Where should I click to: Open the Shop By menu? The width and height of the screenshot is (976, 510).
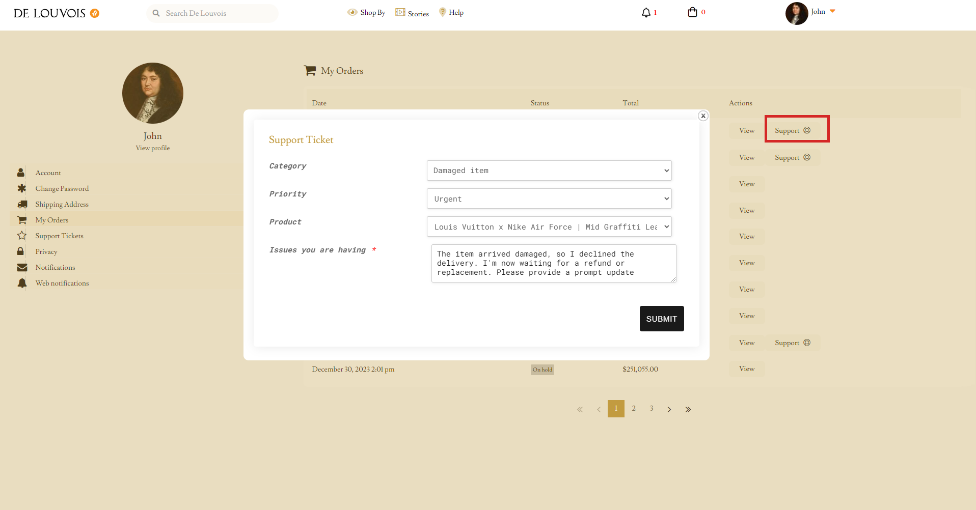tap(366, 13)
